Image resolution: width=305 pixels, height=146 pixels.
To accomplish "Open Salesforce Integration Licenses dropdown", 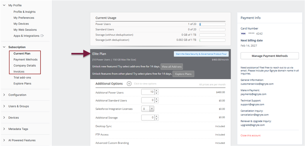I will [x=148, y=109].
